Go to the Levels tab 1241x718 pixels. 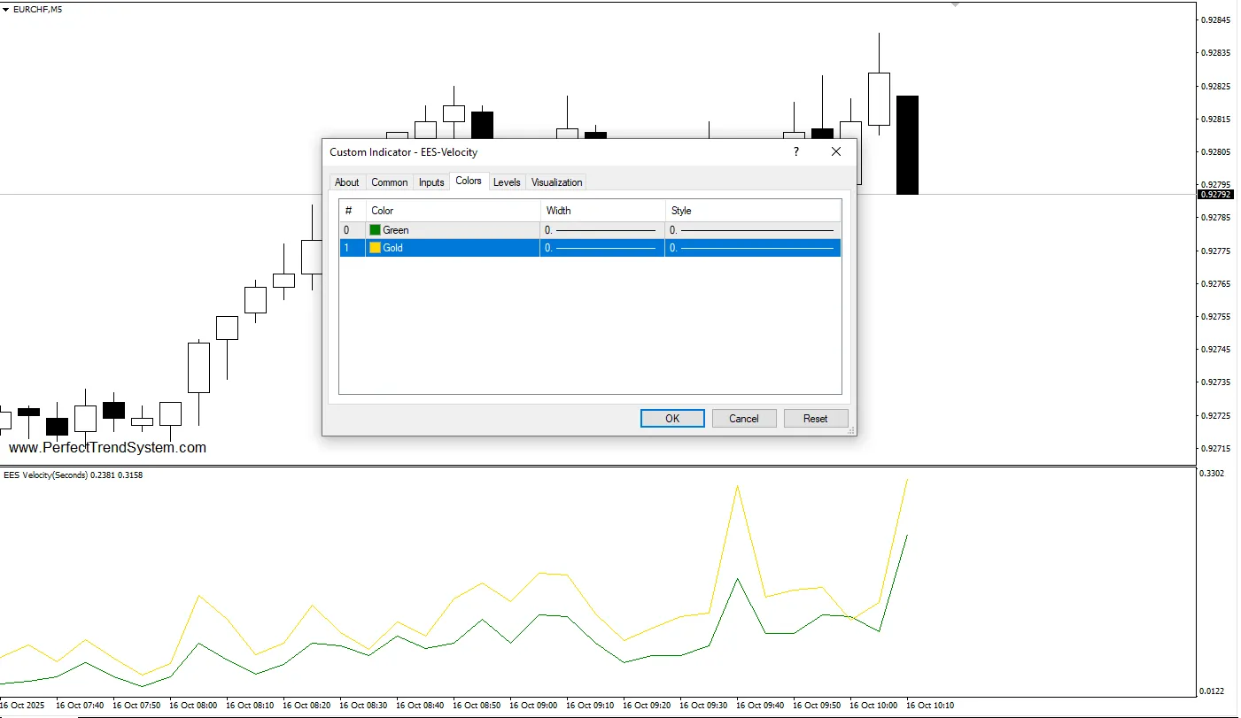point(507,182)
